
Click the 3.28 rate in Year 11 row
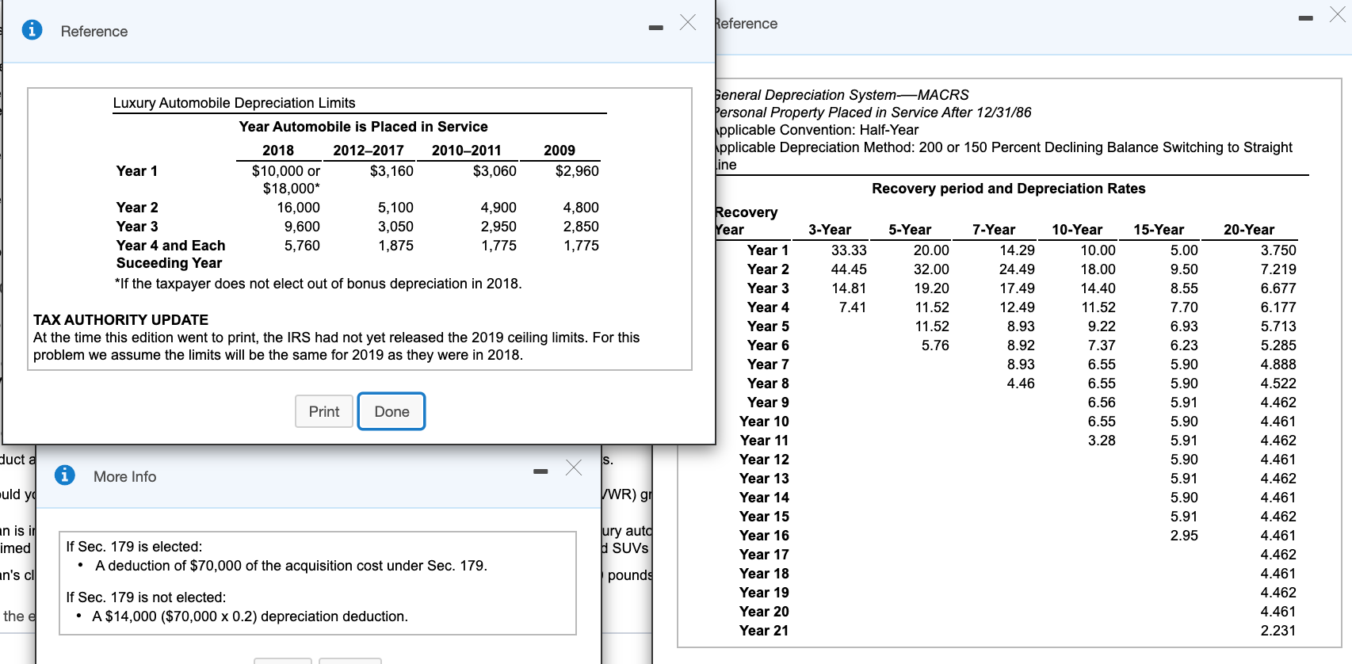1102,441
